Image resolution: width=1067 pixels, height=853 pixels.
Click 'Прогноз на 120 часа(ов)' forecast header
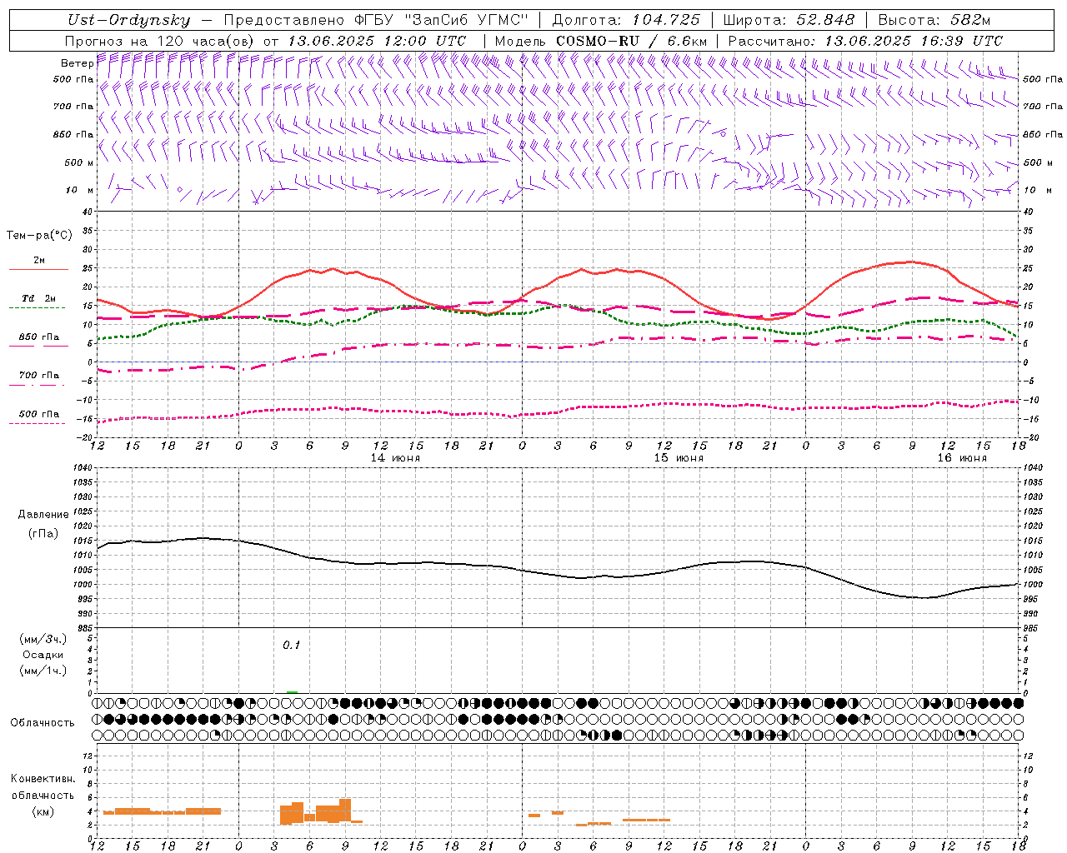[x=160, y=41]
